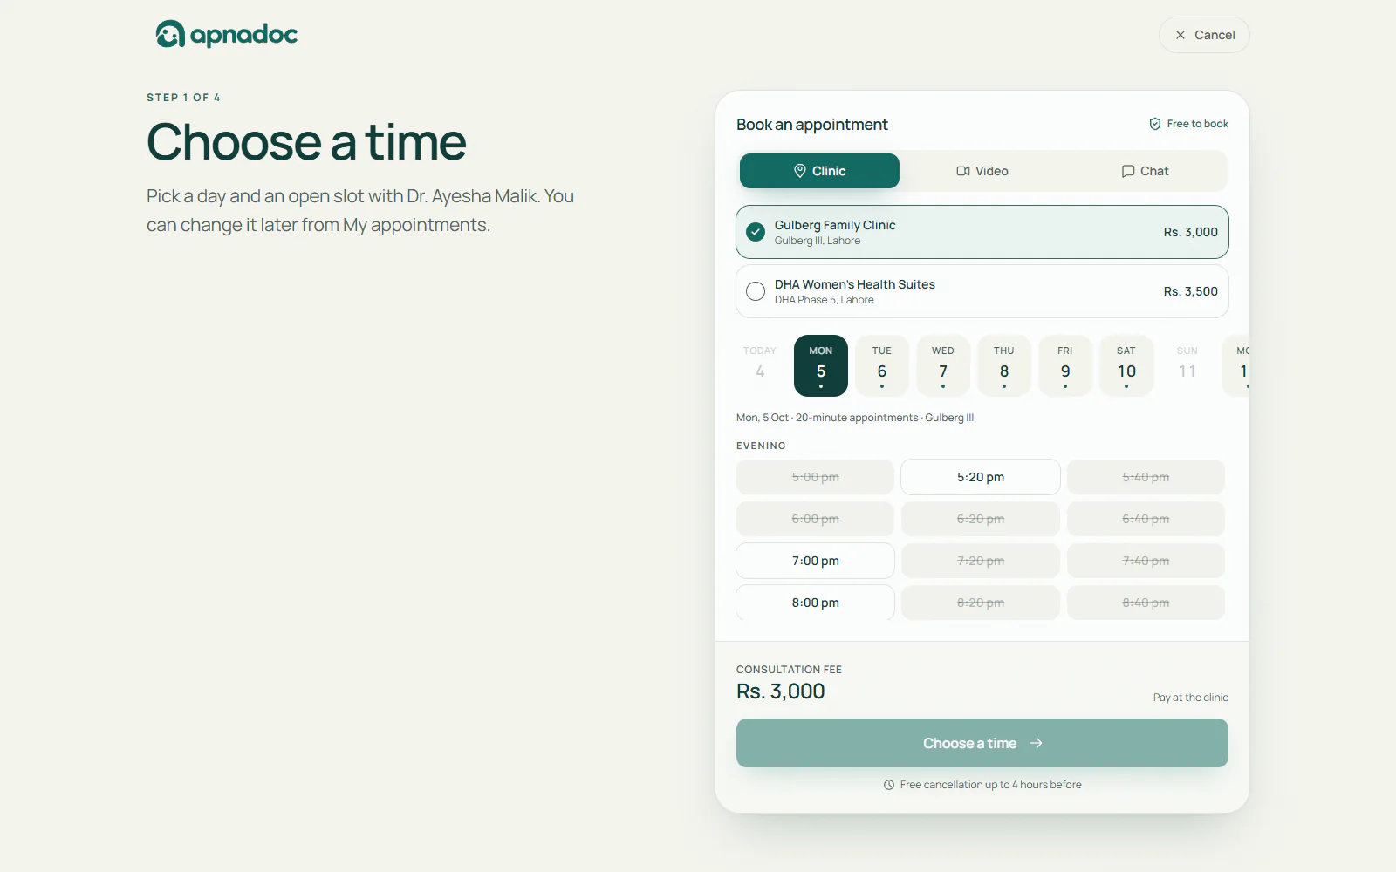The image size is (1396, 872).
Task: Pick Thursday 8 in the date strip
Action: tap(1004, 365)
